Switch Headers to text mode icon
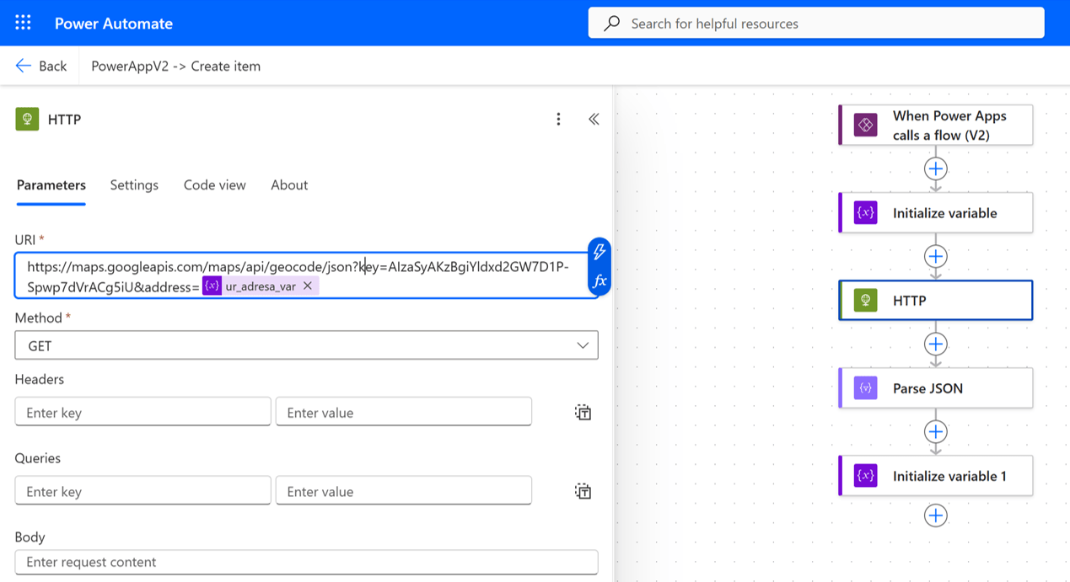The width and height of the screenshot is (1070, 582). click(583, 412)
